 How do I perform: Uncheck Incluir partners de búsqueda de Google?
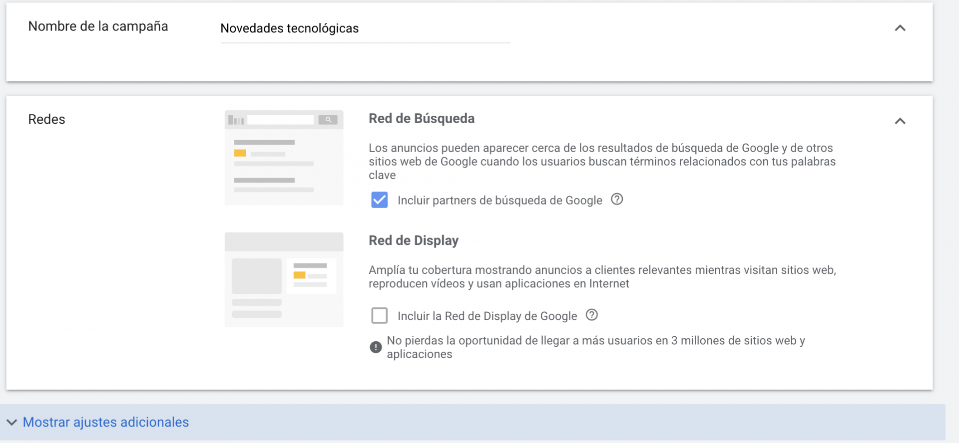coord(380,200)
